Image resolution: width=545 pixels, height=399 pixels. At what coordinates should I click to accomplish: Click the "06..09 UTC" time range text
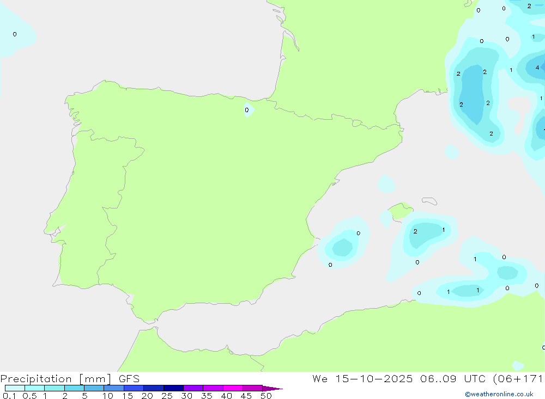(453, 378)
